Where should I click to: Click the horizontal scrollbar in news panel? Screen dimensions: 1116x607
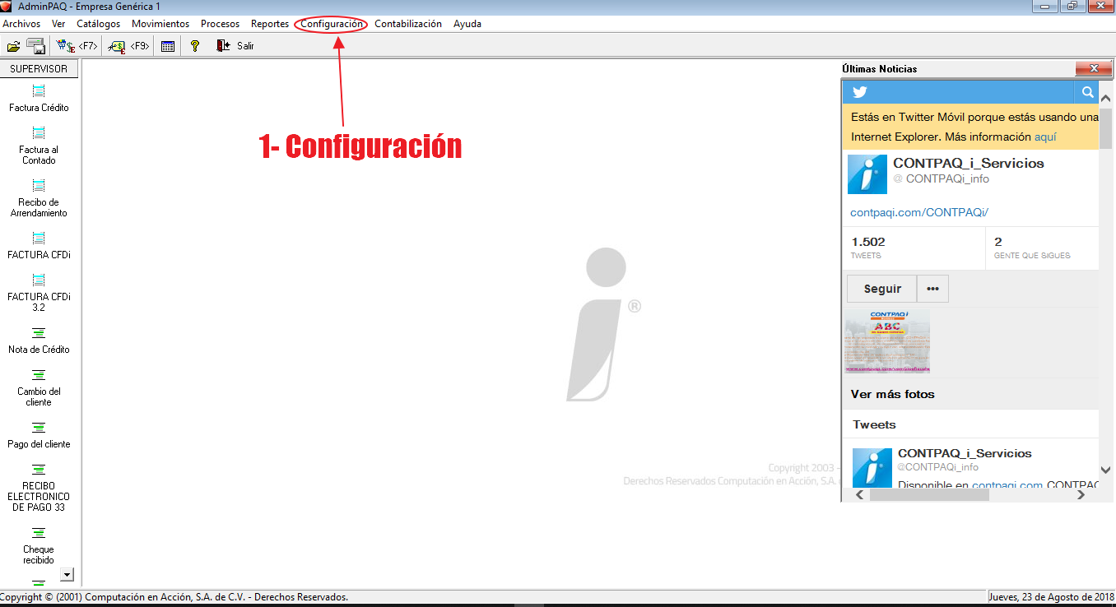tap(928, 495)
